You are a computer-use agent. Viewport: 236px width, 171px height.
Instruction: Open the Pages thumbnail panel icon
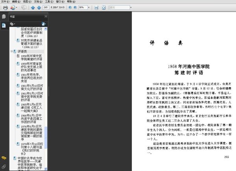(4, 17)
